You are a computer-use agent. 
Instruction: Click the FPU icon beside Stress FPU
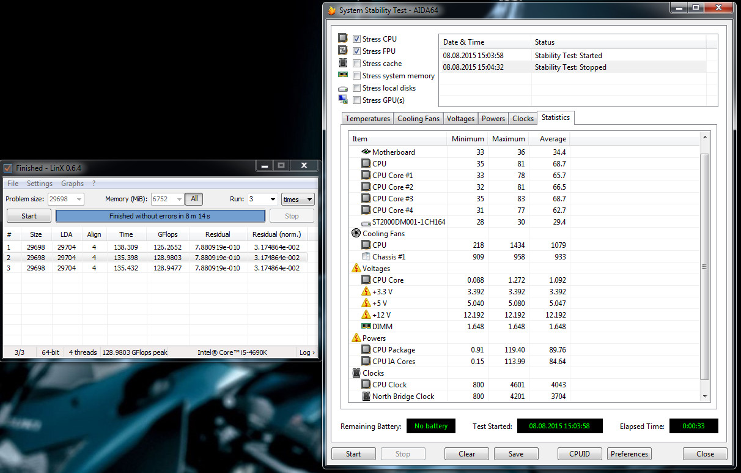point(343,51)
